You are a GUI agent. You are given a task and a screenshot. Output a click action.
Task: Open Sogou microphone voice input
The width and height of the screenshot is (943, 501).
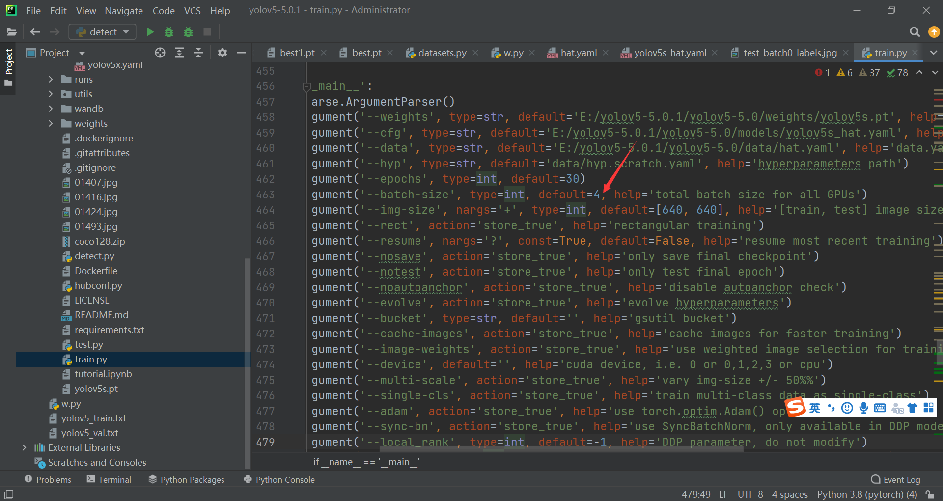pos(863,408)
